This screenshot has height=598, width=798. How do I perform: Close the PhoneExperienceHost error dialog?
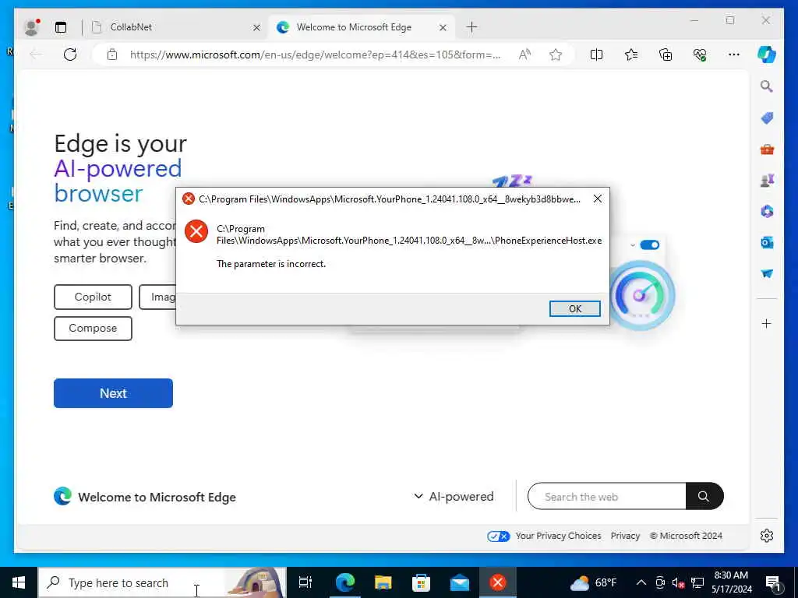598,199
